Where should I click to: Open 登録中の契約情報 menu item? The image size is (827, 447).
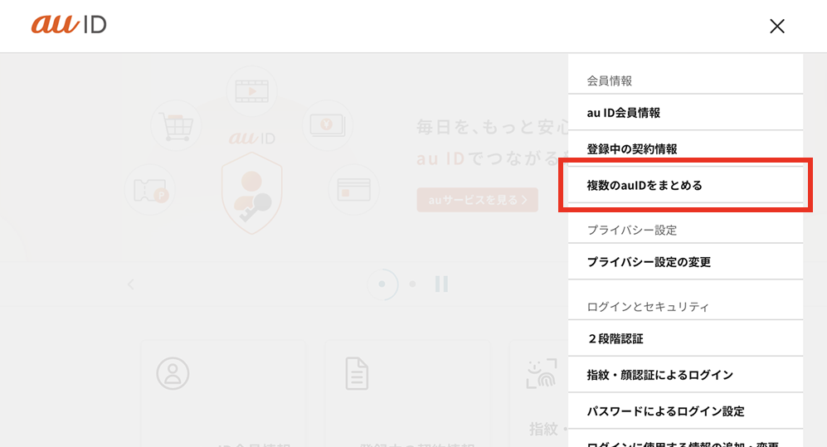pyautogui.click(x=685, y=149)
